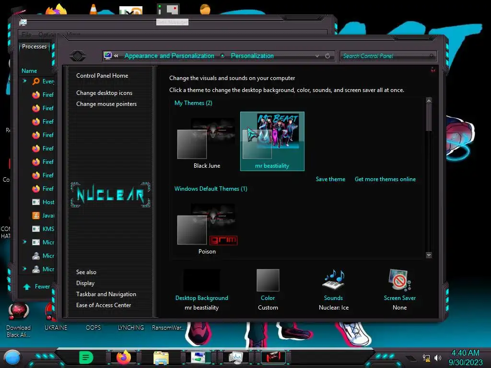Open network status tray icon

coord(426,357)
